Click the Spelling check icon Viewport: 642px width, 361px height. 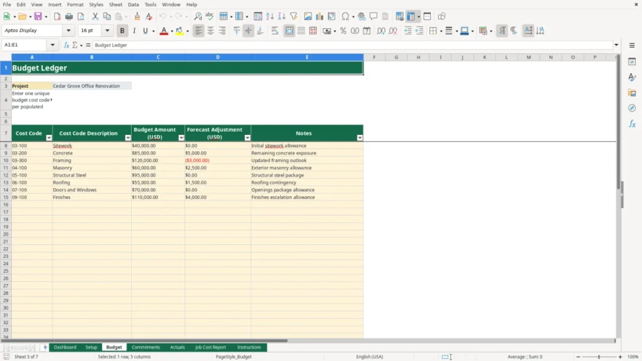[x=209, y=16]
